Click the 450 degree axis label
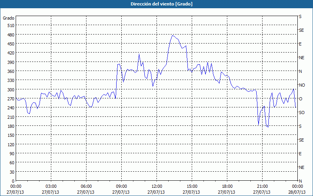The width and height of the screenshot is (313, 196). [11, 44]
